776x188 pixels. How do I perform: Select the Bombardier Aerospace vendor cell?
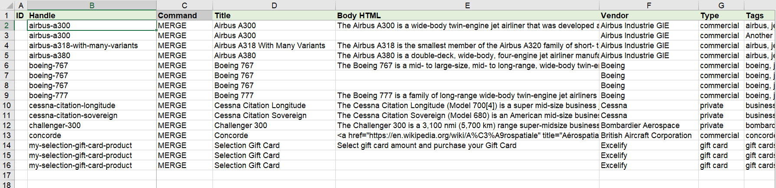(x=648, y=125)
